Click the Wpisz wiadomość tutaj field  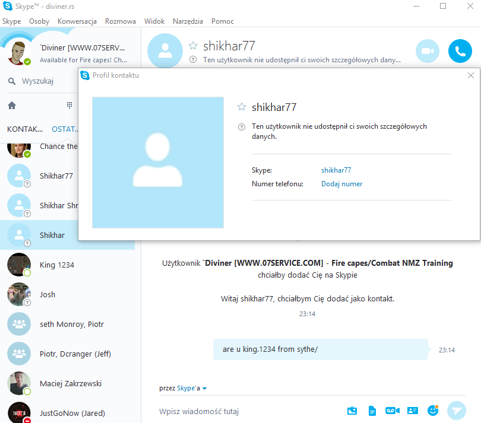248,411
